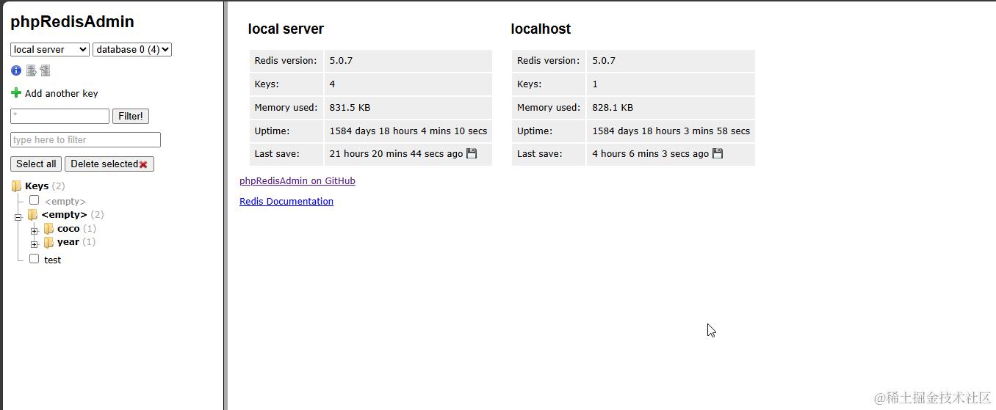Screen dimensions: 996x410
Task: Click the import icon in the sidebar
Action: (45, 70)
